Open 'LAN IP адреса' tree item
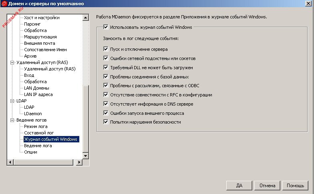Image resolution: width=314 pixels, height=194 pixels. (x=38, y=94)
